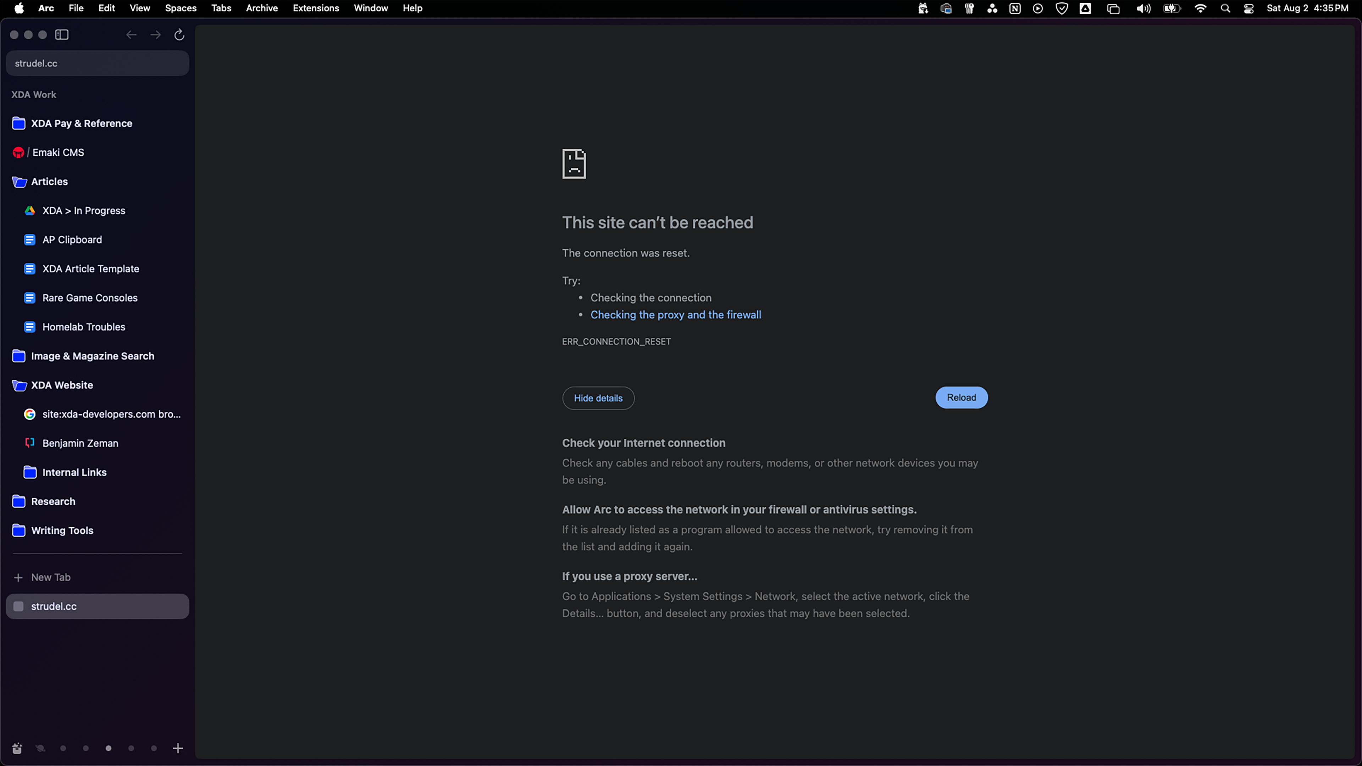Viewport: 1362px width, 766px height.
Task: Open the Homelab Troubles doc
Action: (x=97, y=327)
